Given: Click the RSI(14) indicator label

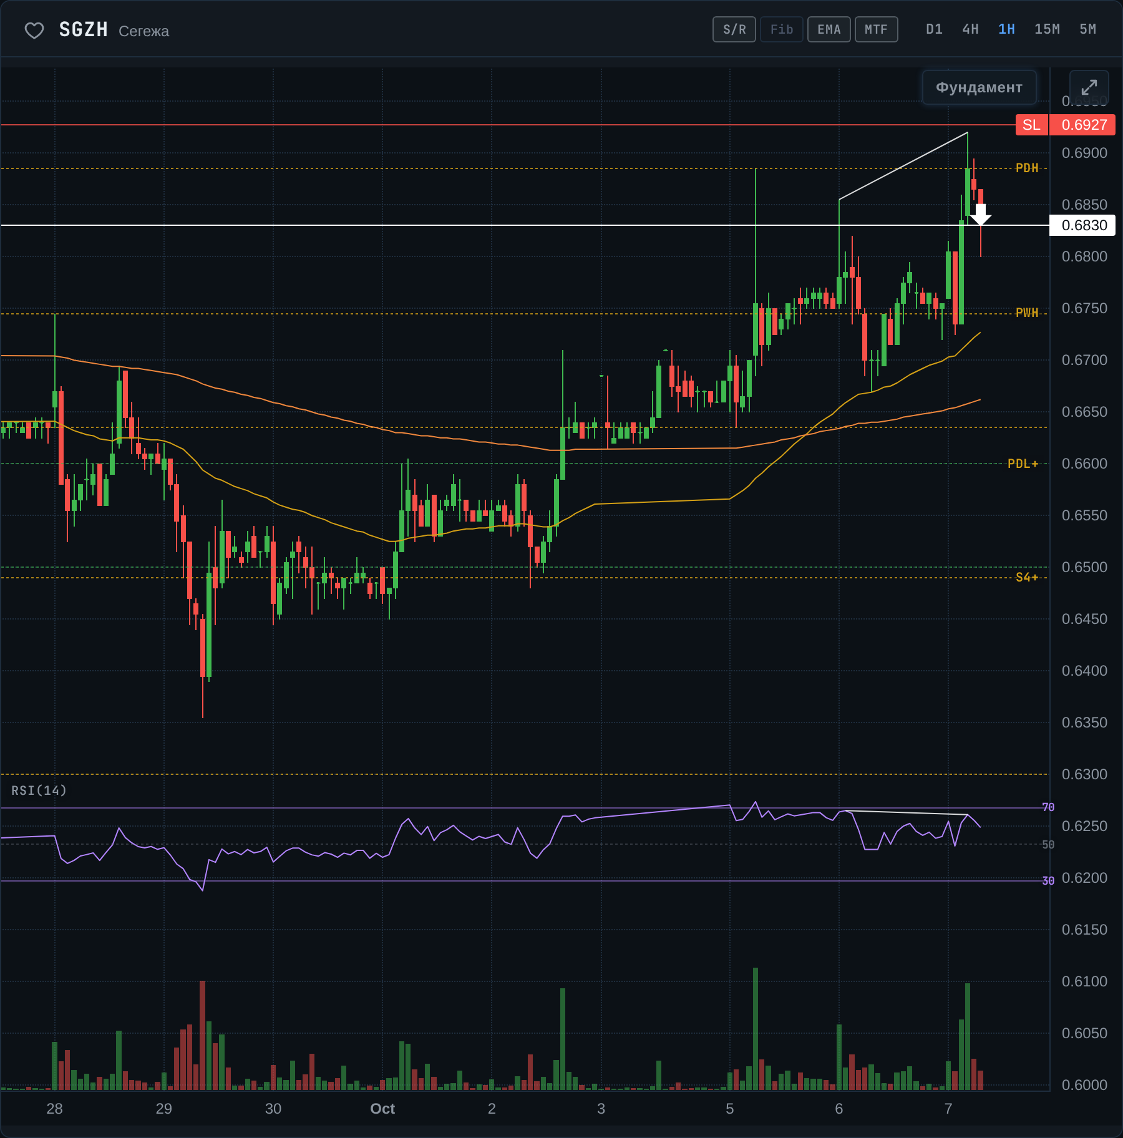Looking at the screenshot, I should coord(39,790).
